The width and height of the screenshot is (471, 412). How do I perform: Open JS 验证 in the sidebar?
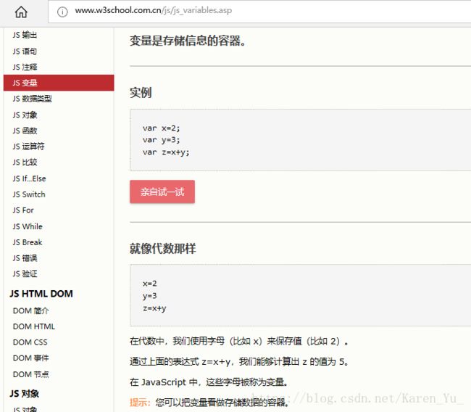pyautogui.click(x=25, y=273)
